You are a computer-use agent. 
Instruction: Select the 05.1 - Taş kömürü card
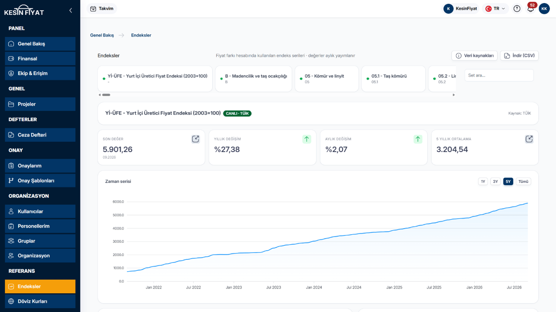[393, 79]
